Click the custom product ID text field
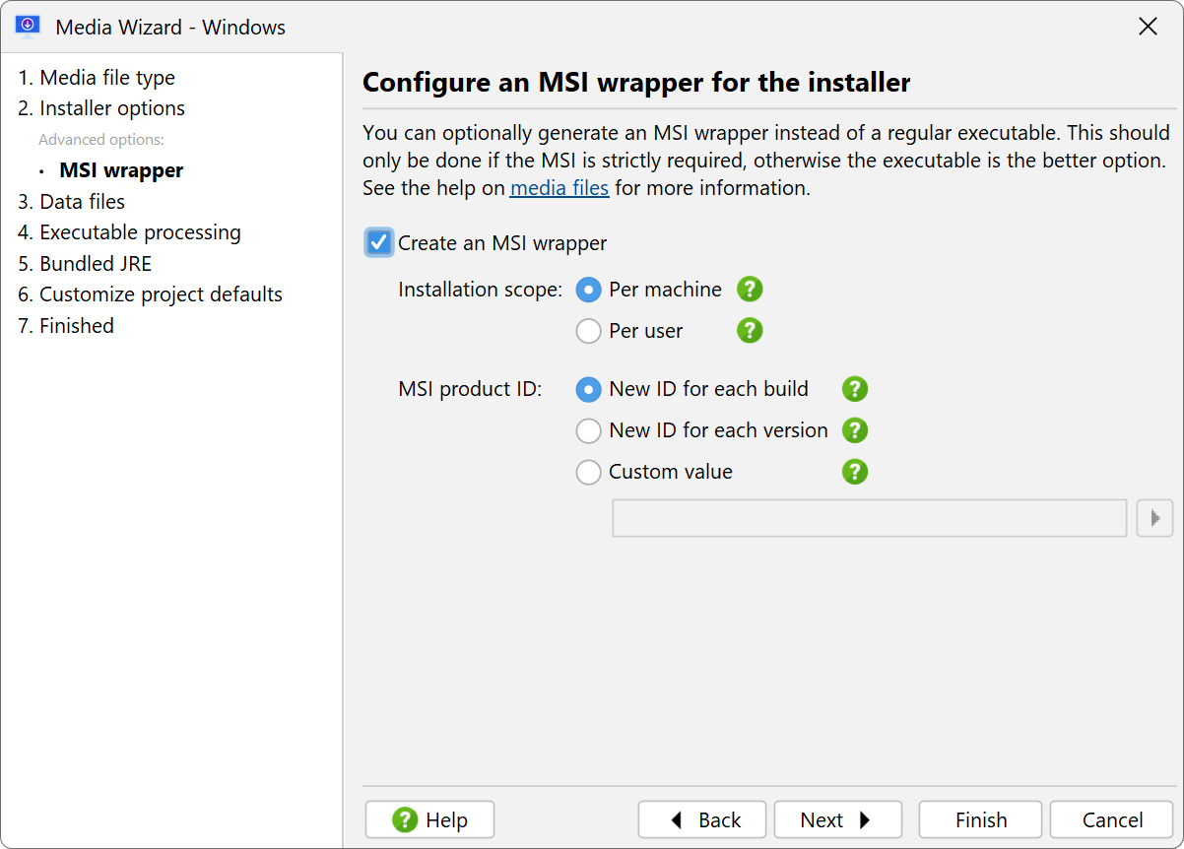 point(870,518)
